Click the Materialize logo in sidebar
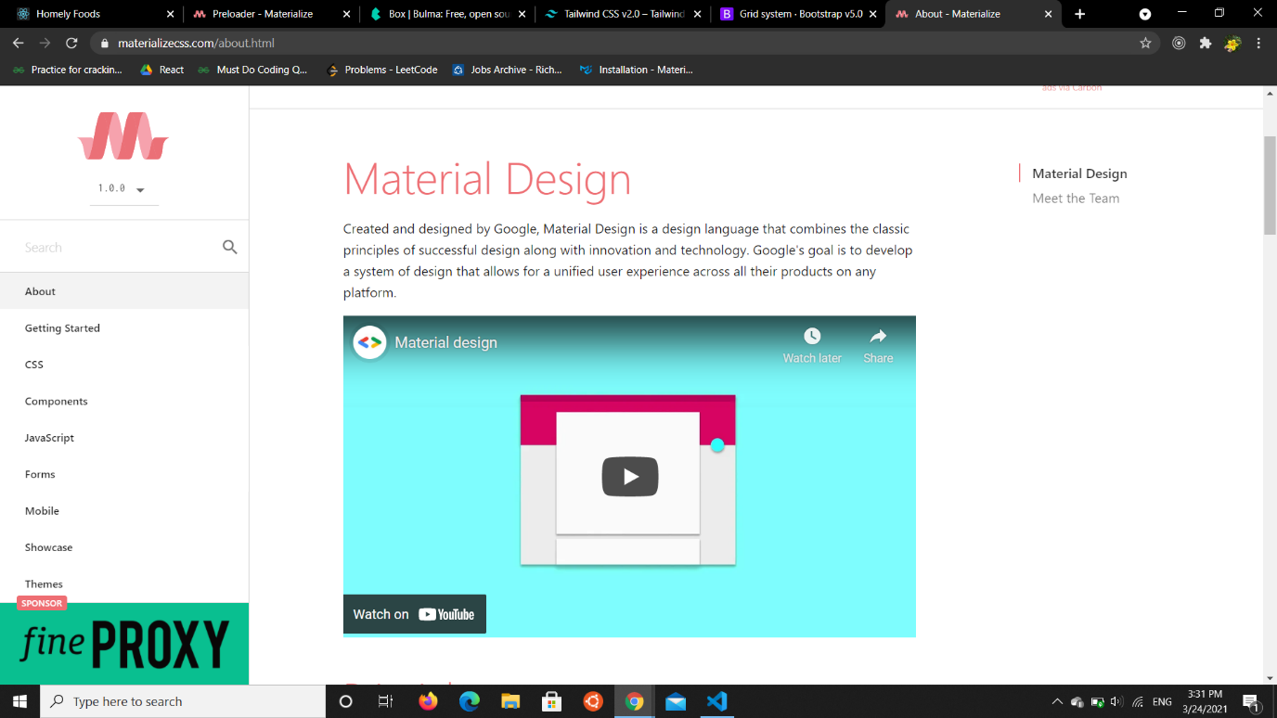Screen dimensions: 1277x718 pyautogui.click(x=123, y=136)
